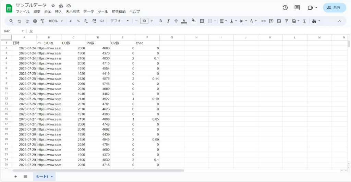Open the comments panel icon
Viewport: 351px width, 182px height.
[297, 8]
